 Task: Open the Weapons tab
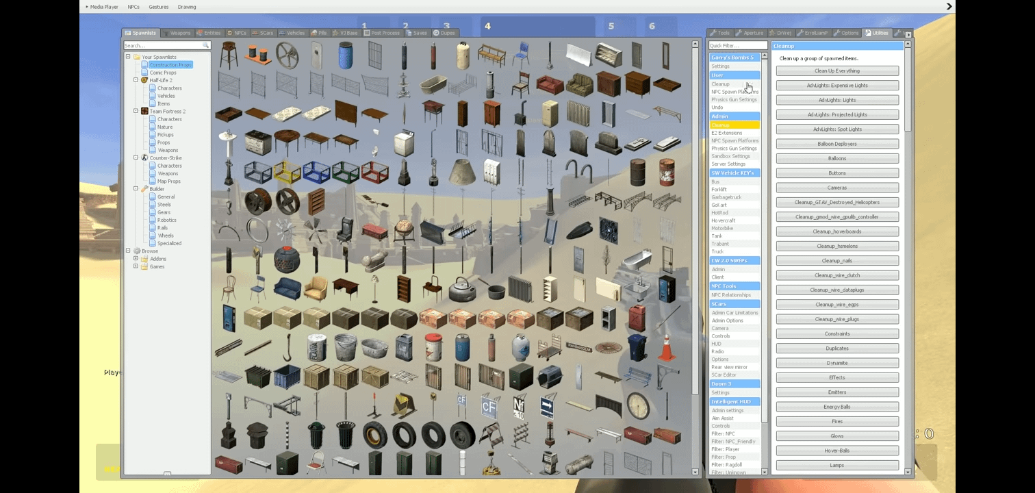[177, 33]
